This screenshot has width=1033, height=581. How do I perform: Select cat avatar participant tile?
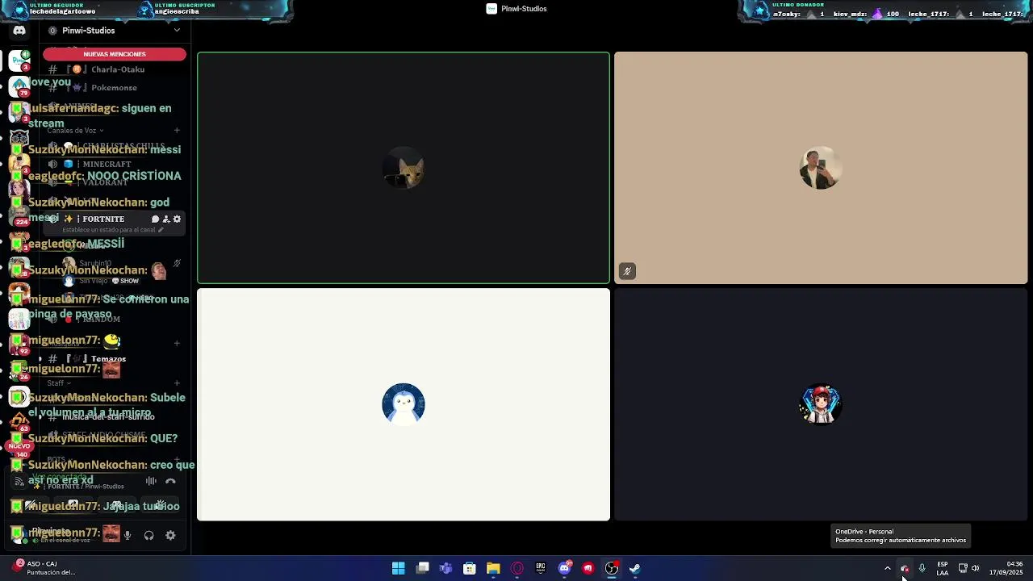pos(404,168)
